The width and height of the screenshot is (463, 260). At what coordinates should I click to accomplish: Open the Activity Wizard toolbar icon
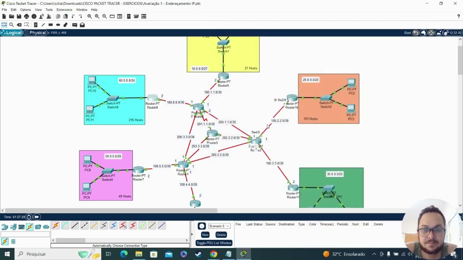point(49,16)
